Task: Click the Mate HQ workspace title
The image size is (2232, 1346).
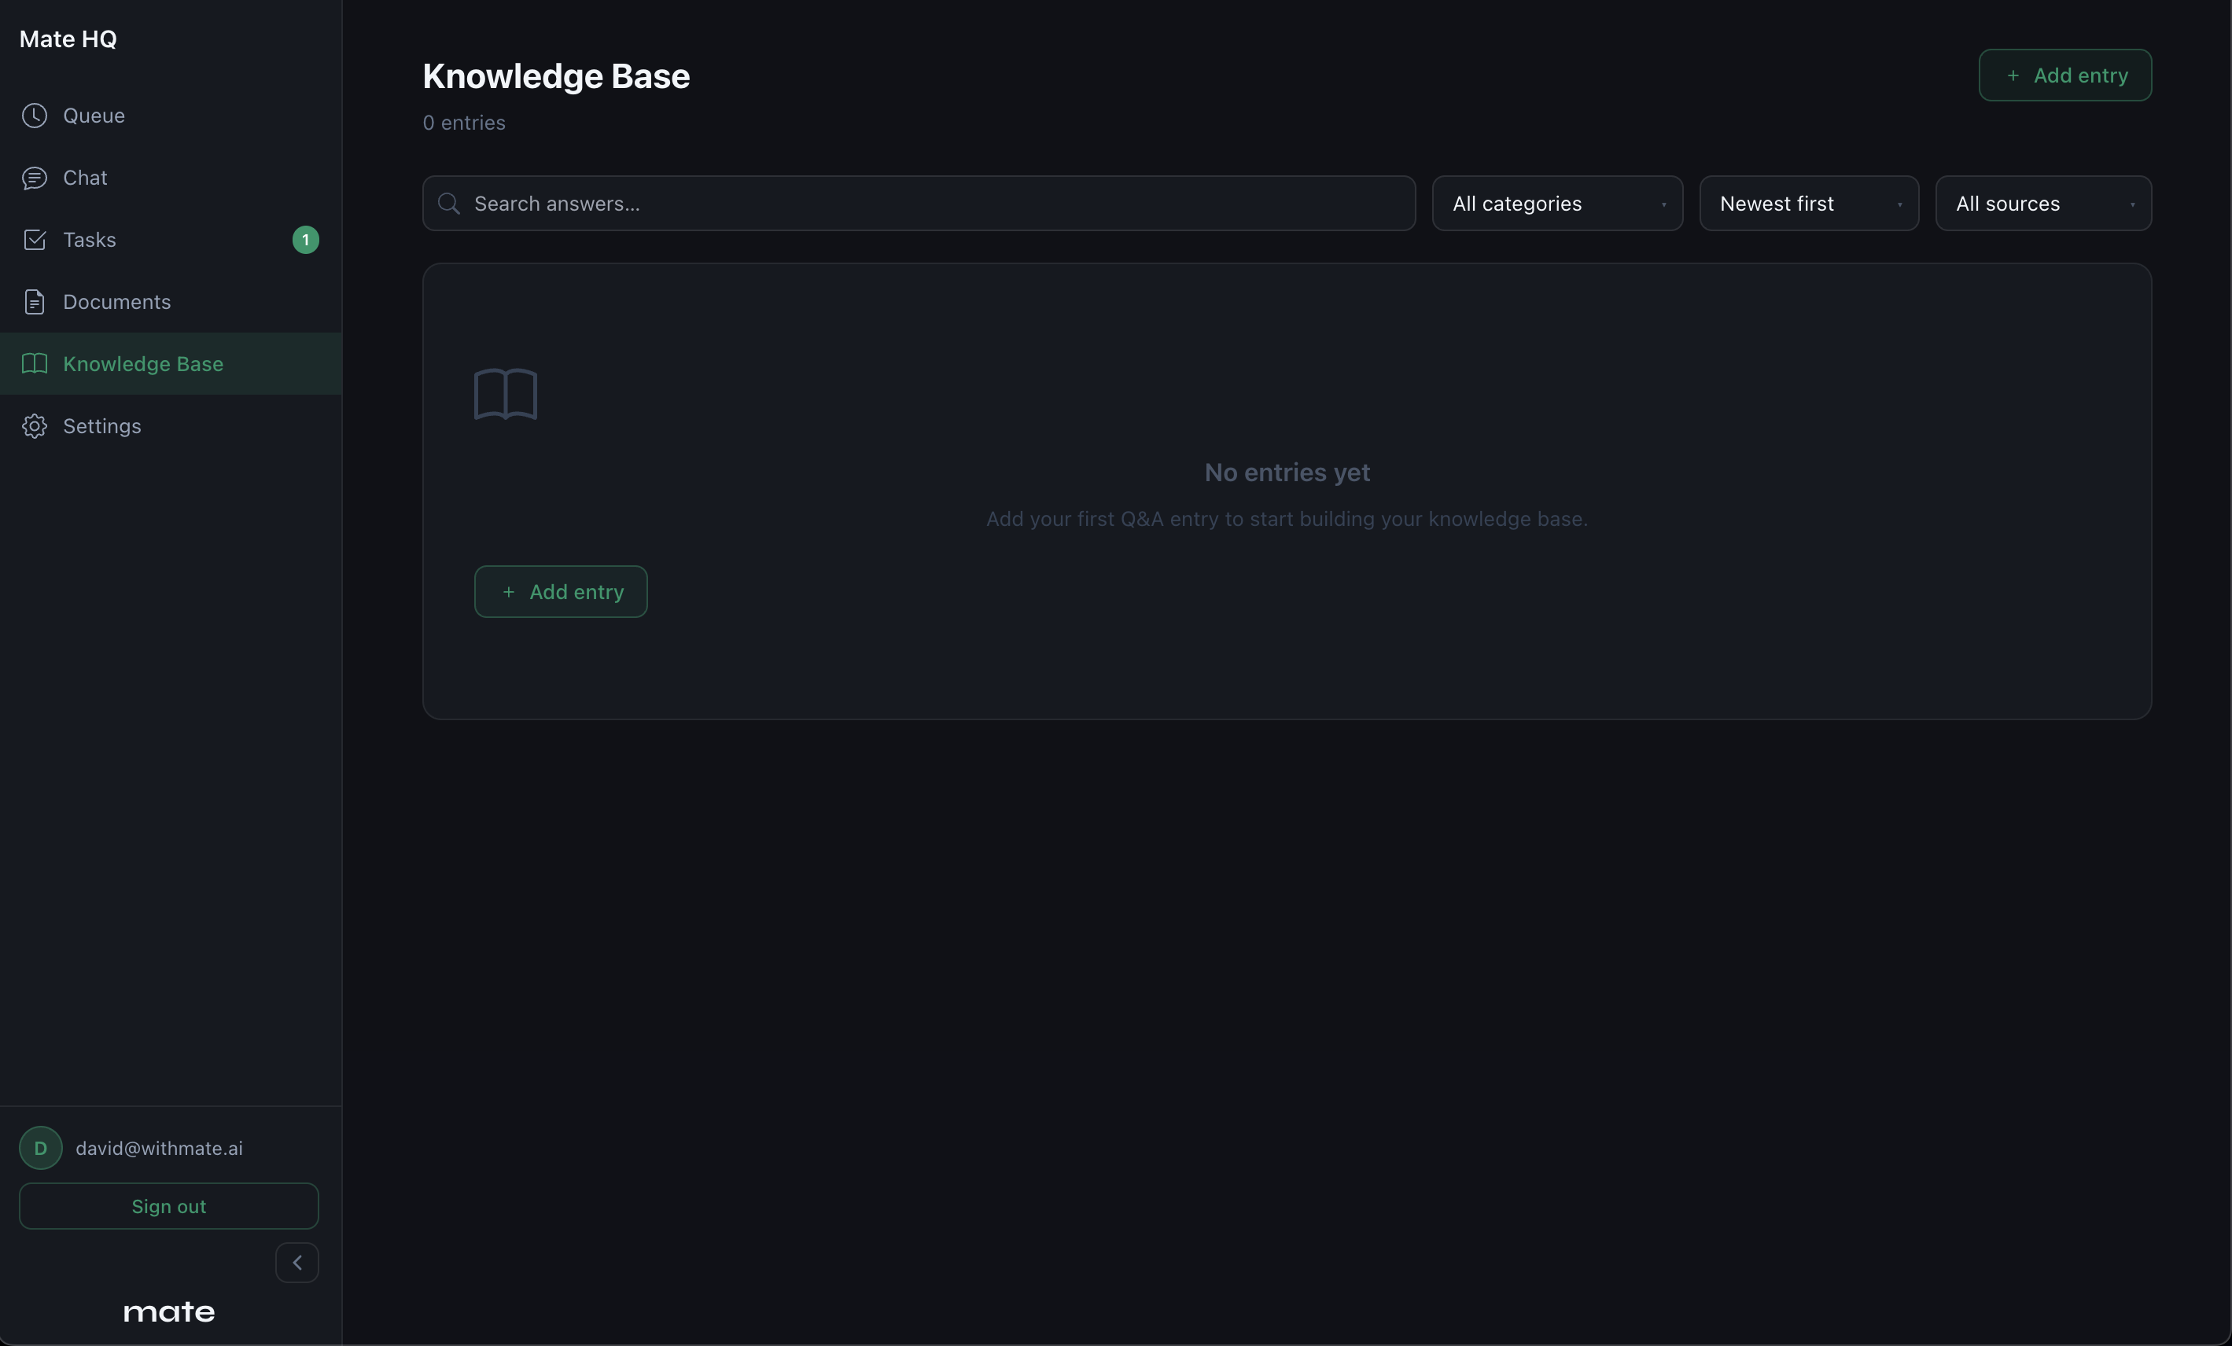Action: tap(68, 39)
